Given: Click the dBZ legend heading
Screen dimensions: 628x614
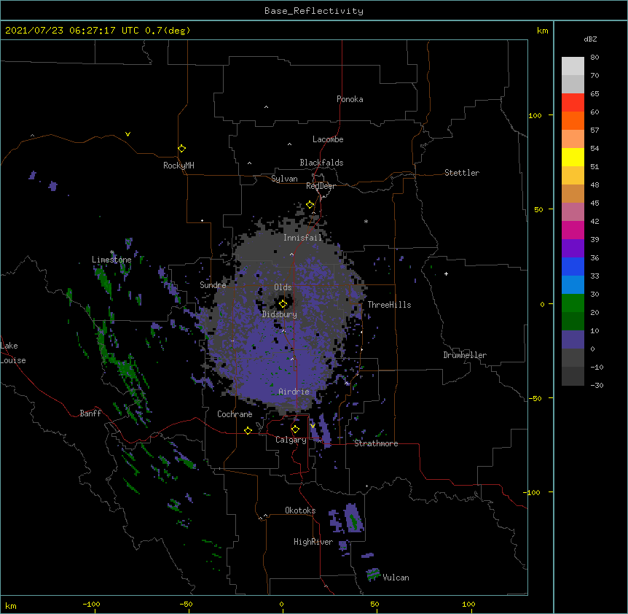Looking at the screenshot, I should point(590,39).
